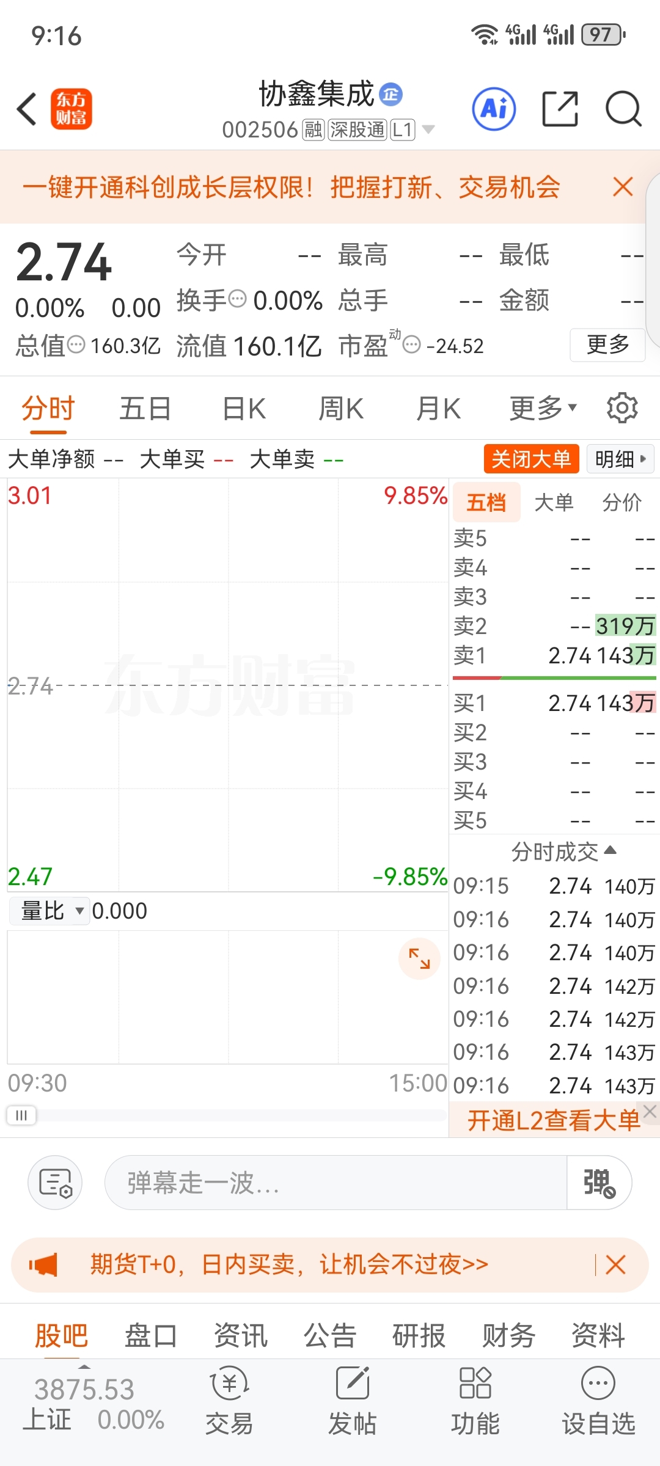Tap the 设自选 icon
Image resolution: width=660 pixels, height=1466 pixels.
point(598,1384)
